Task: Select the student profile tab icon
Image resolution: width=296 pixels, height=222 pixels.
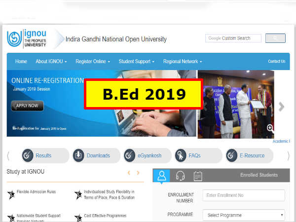Action: coord(162,176)
